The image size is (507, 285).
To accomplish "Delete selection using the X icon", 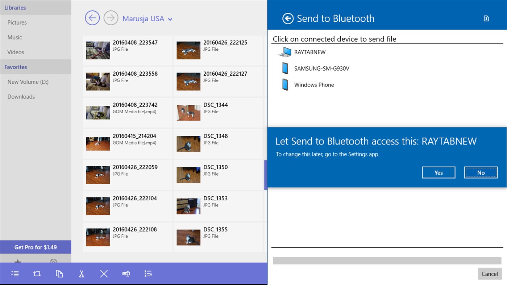I will point(104,273).
